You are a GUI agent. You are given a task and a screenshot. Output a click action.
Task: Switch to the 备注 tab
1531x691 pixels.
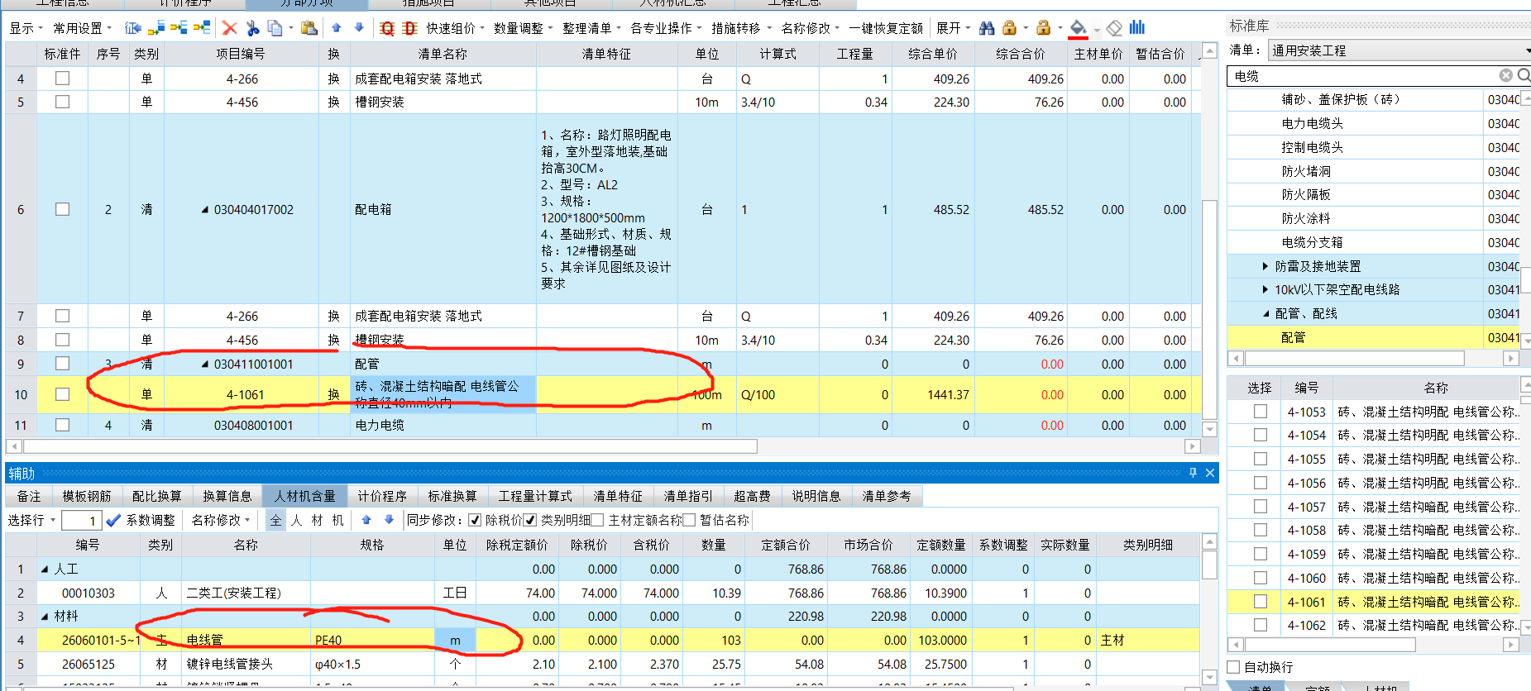pos(29,496)
